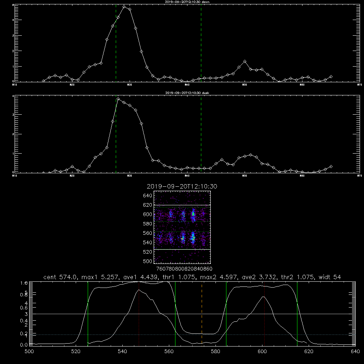Viewport: 364px width, 364px height.
Task: Click the right green dashed line in dawn plot
Action: pyautogui.click(x=201, y=43)
